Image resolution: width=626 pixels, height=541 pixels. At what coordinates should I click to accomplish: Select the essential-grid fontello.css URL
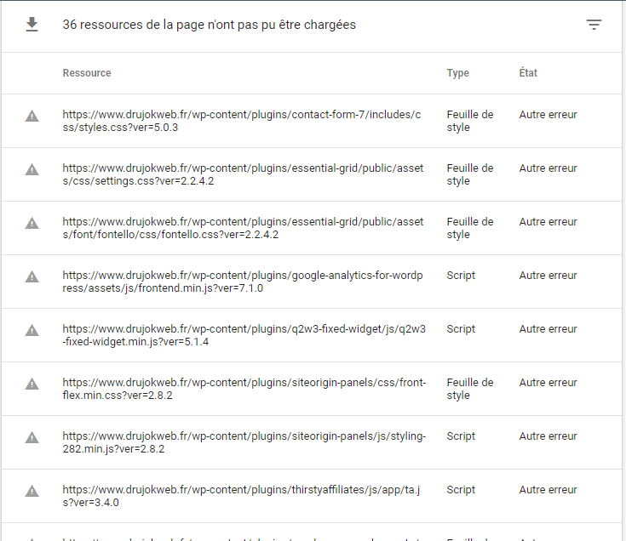point(243,228)
